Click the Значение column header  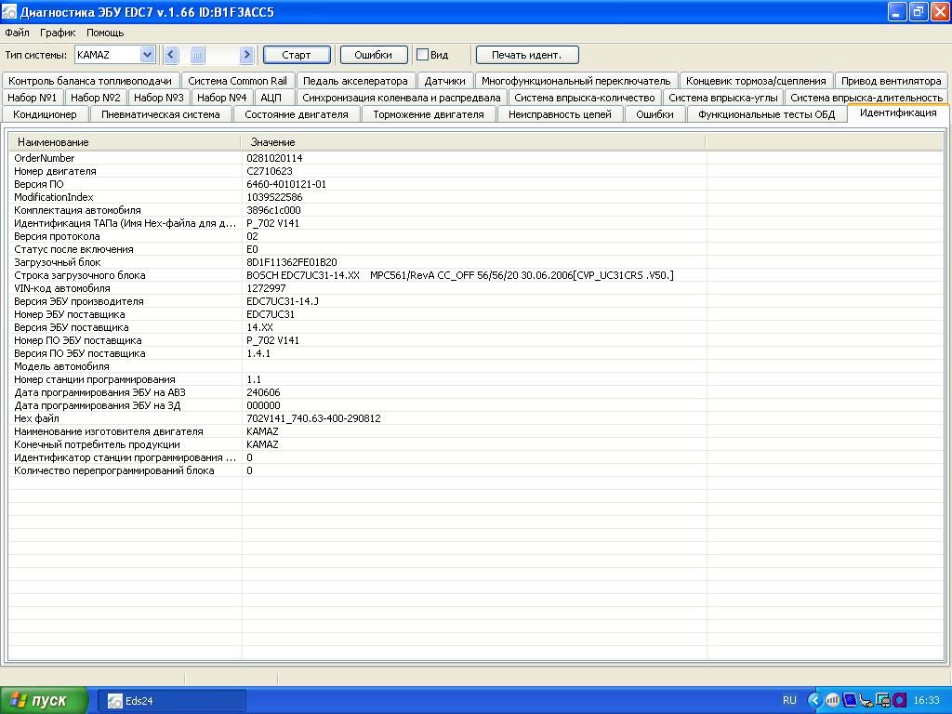click(272, 142)
